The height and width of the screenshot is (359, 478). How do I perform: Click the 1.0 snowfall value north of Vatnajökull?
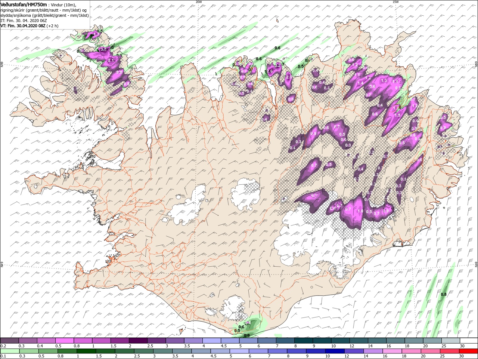coord(360,211)
